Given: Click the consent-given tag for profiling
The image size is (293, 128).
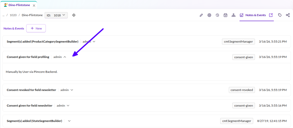Looking at the screenshot, I should tap(243, 57).
